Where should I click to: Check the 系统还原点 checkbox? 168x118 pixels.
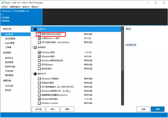click(x=39, y=69)
